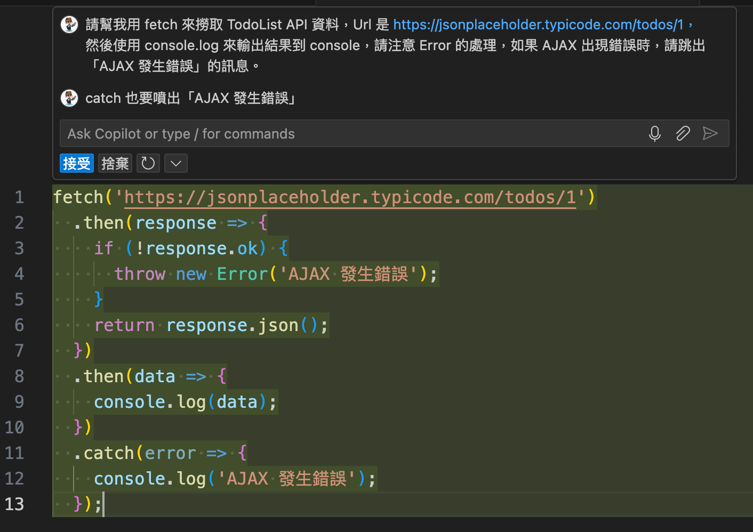The height and width of the screenshot is (532, 753).
Task: Click line number 7 in the gutter
Action: [19, 350]
